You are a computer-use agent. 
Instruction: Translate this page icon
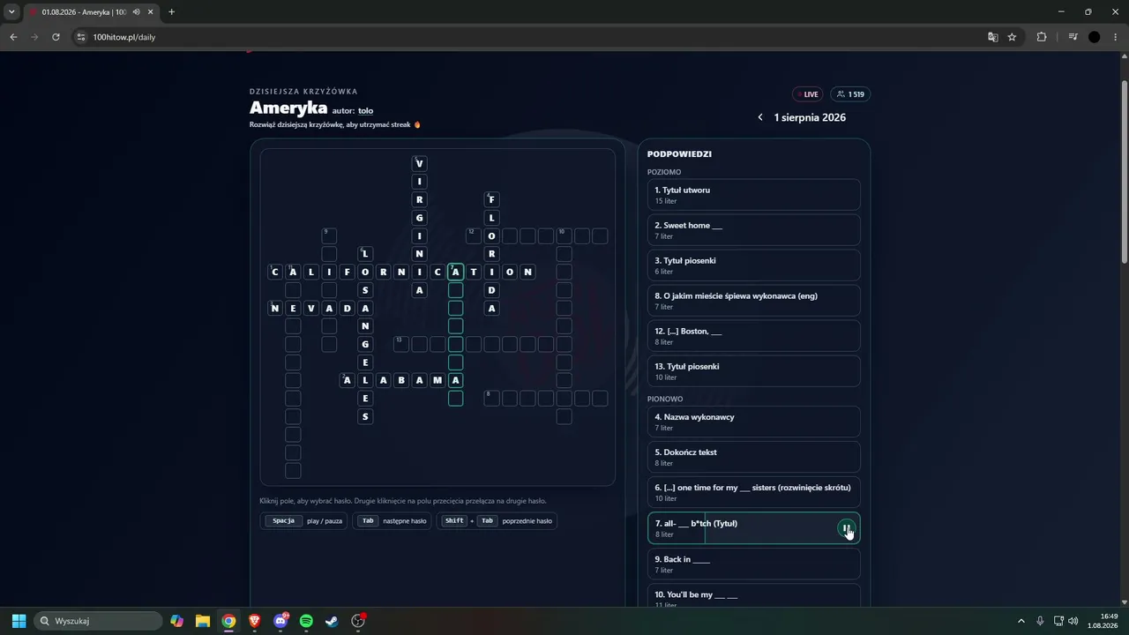point(993,37)
